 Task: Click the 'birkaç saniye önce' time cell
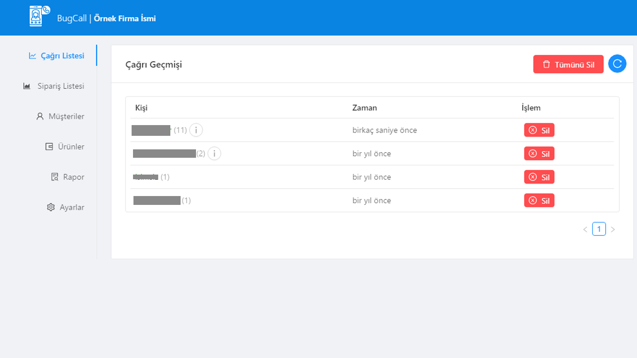pos(385,130)
